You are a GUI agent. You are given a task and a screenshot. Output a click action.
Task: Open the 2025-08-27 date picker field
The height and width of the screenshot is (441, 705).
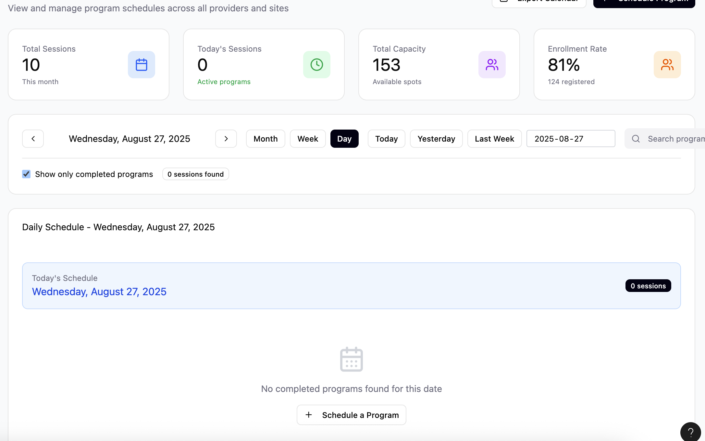coord(570,139)
